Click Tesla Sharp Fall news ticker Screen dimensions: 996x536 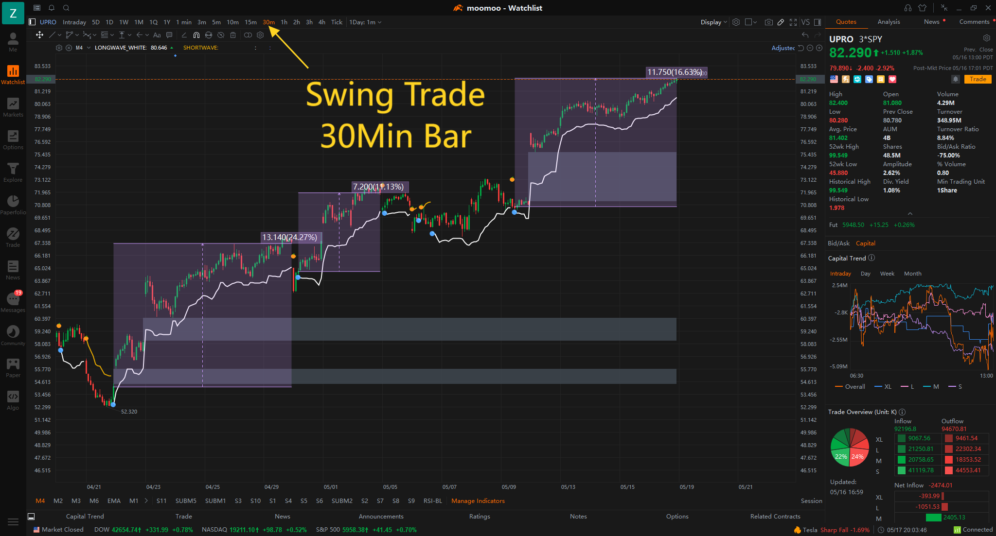[x=831, y=530]
